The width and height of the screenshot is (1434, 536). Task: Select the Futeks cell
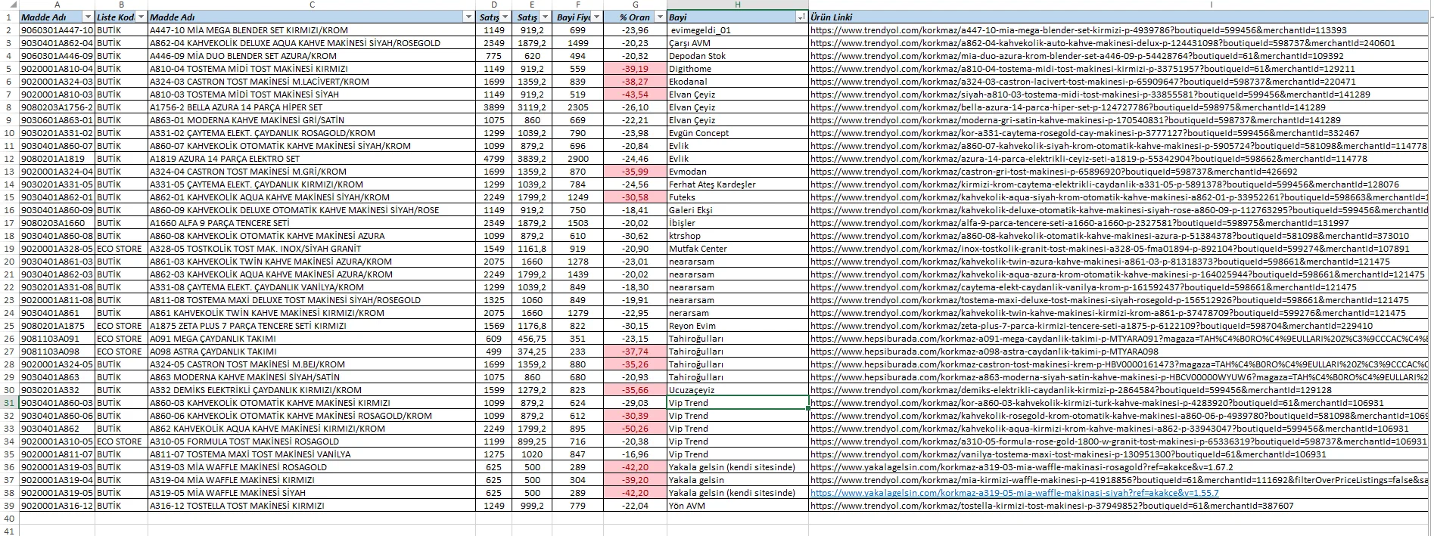(738, 197)
